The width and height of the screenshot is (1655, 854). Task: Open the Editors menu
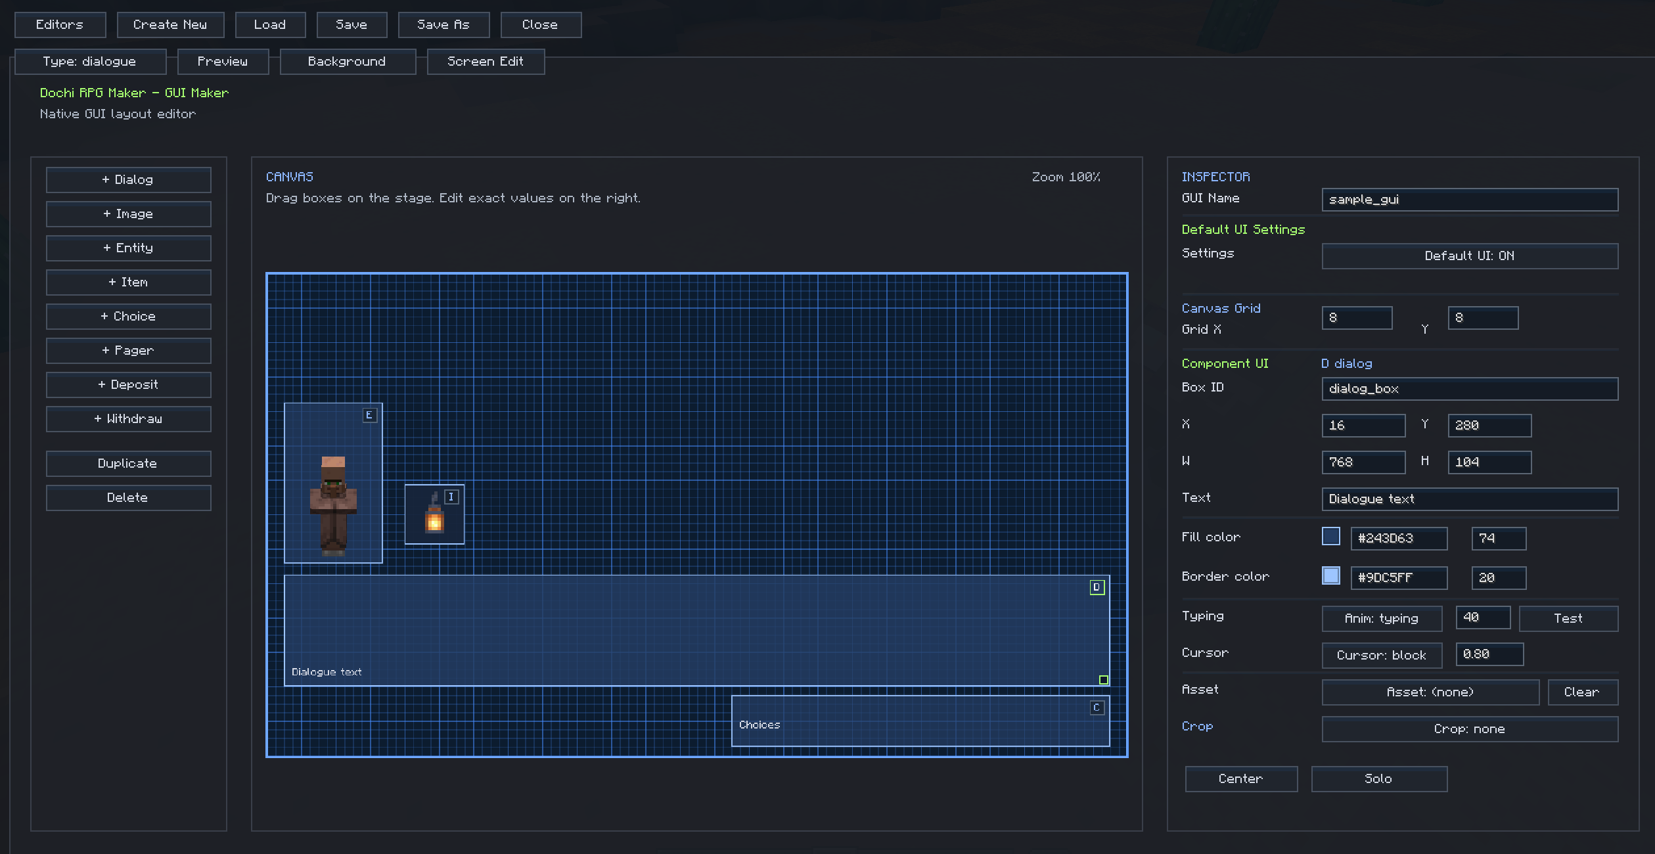click(x=60, y=25)
